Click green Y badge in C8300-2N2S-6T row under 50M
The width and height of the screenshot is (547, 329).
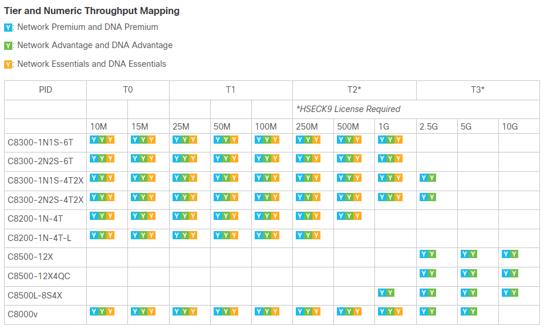click(x=226, y=158)
